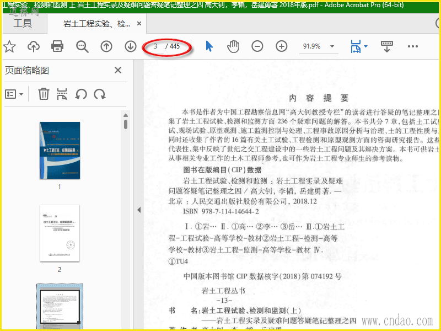Click the page organize scissors icon
This screenshot has height=331, width=441.
tap(62, 94)
